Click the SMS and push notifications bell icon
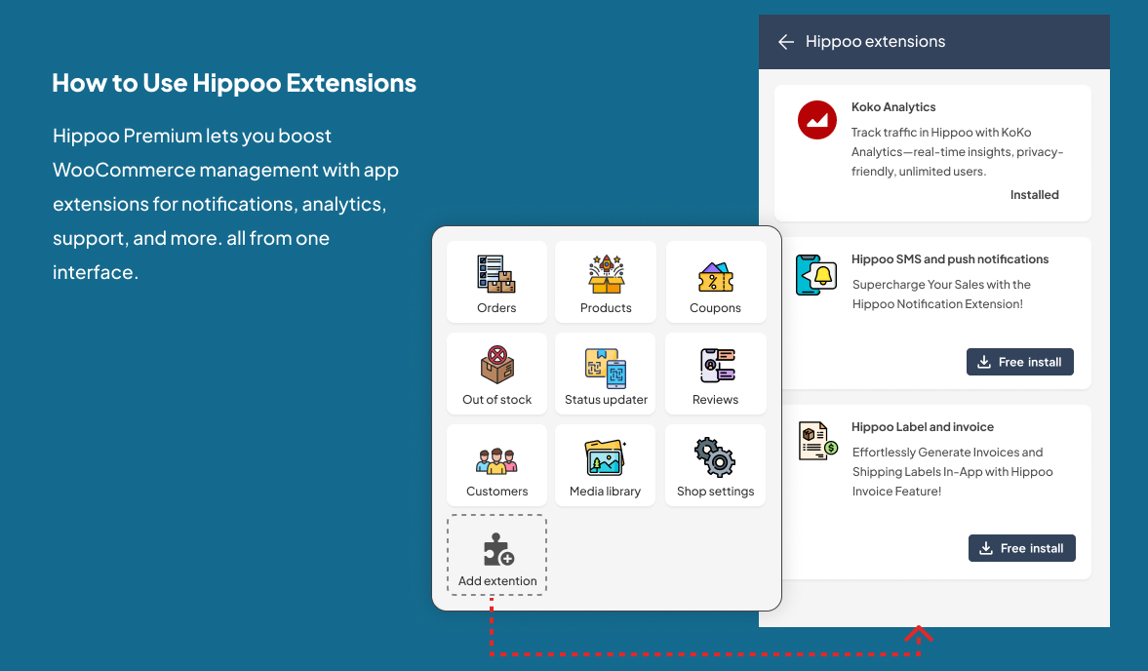Viewport: 1148px width, 671px height. coord(816,275)
